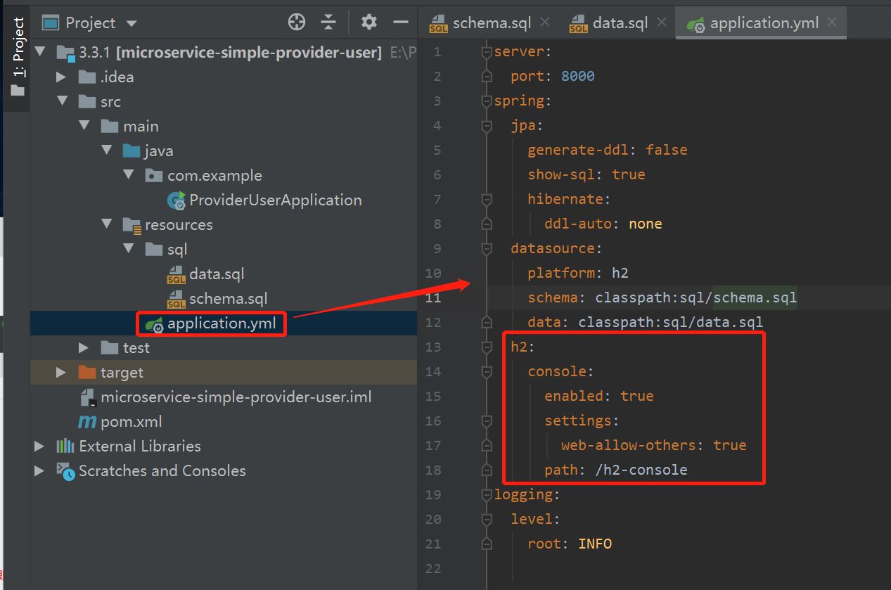The height and width of the screenshot is (590, 891).
Task: Select schema.sql in the project tree
Action: (x=228, y=299)
